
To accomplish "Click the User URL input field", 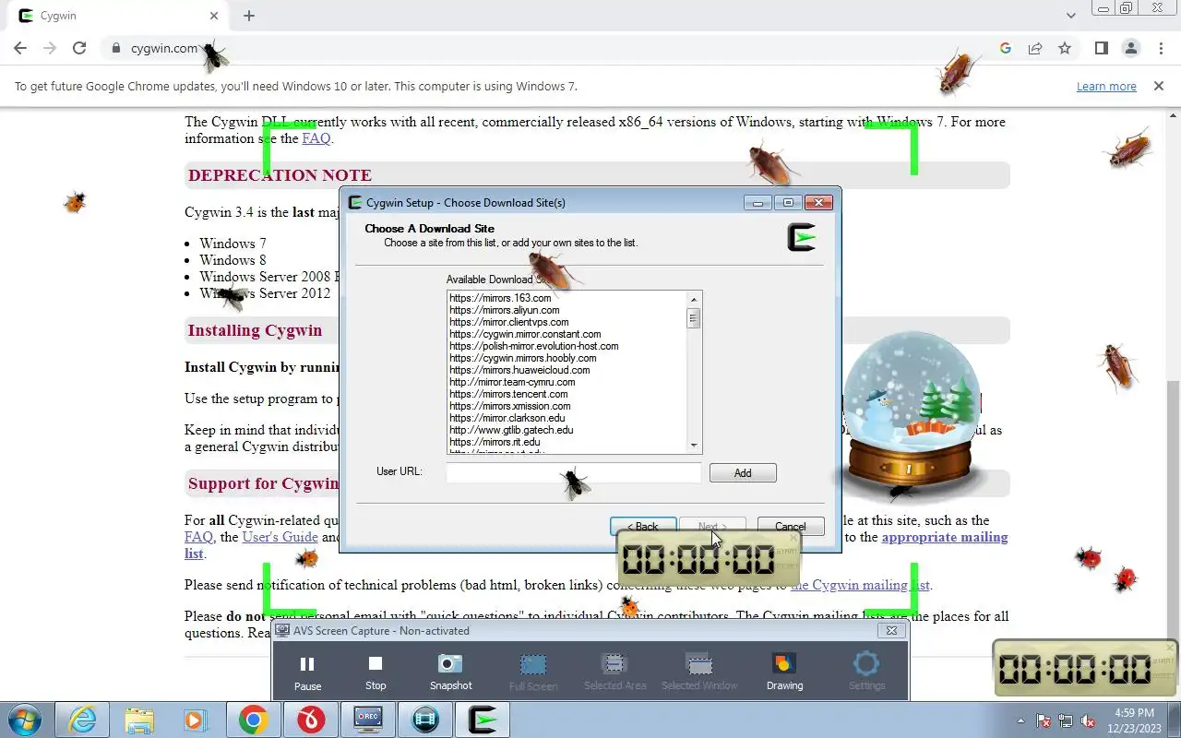I will point(574,472).
